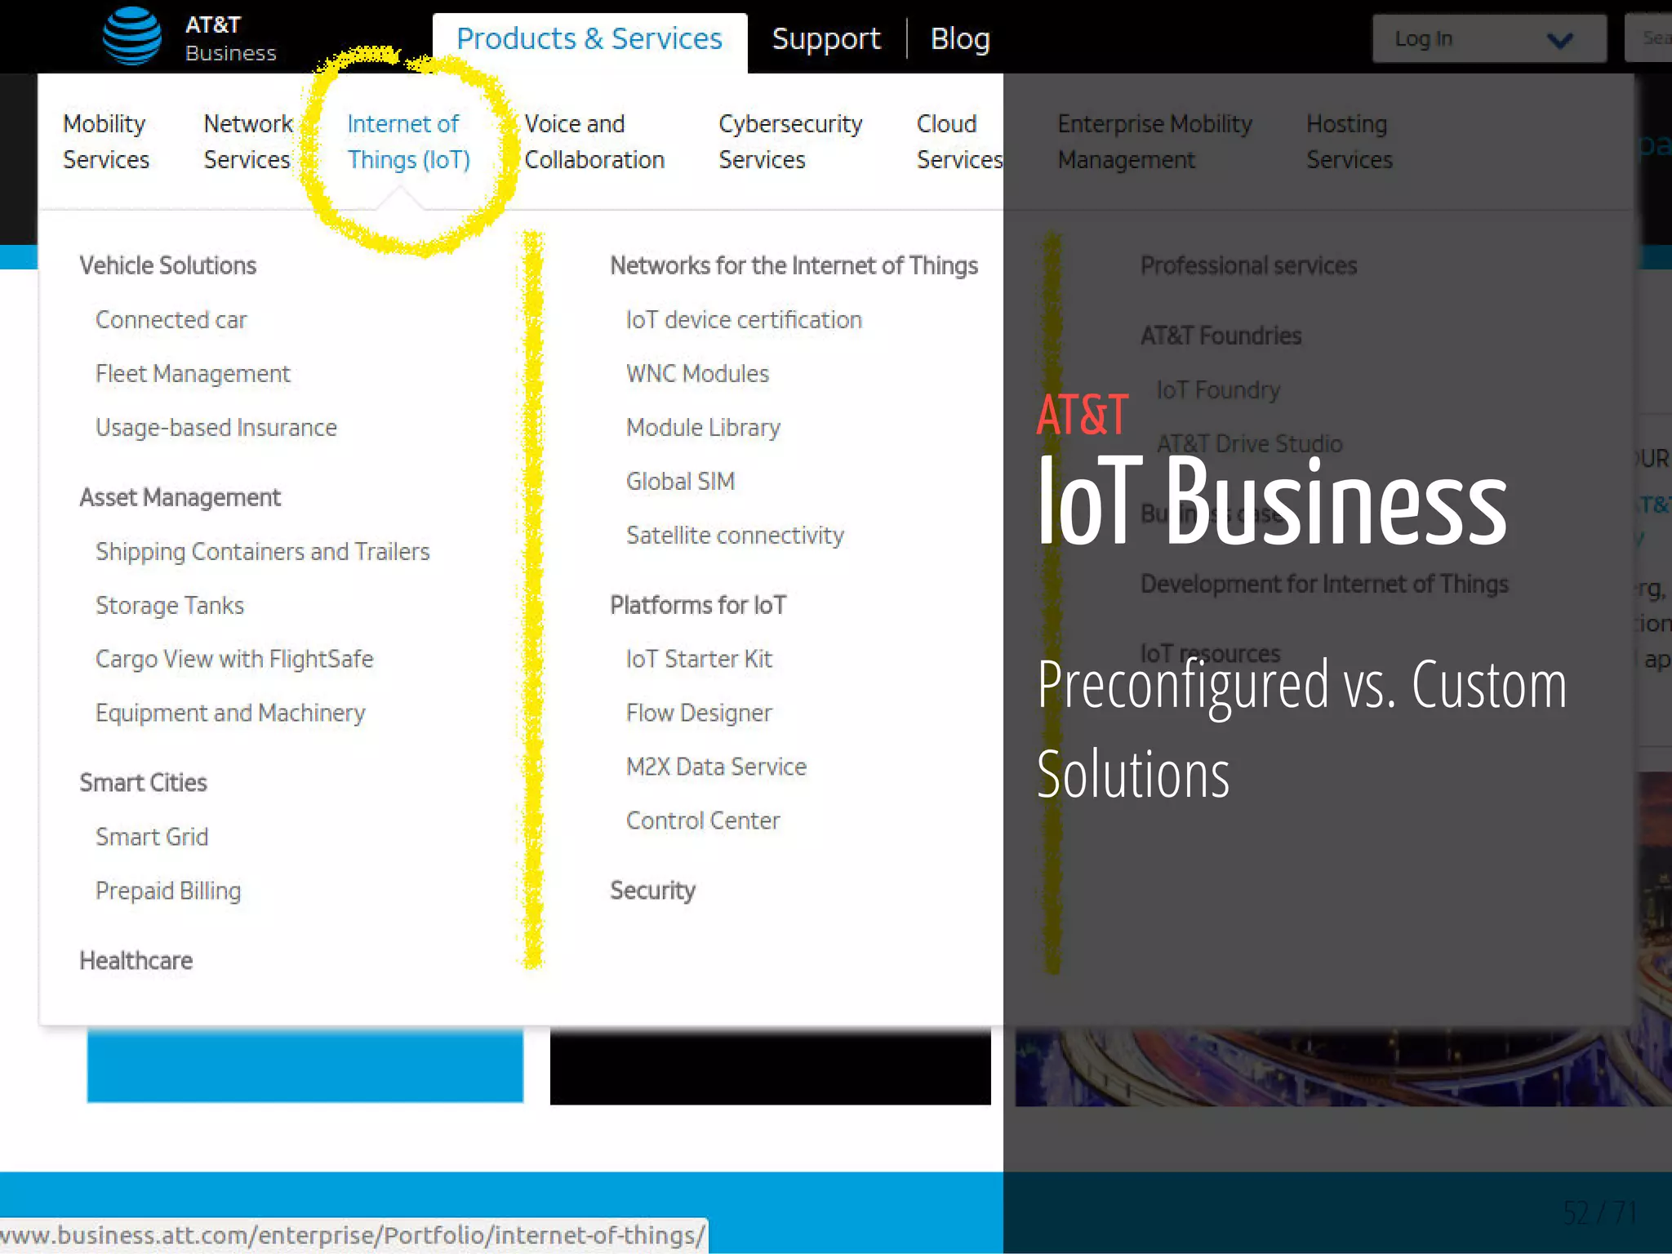Open M2X Data Service link

click(x=716, y=767)
